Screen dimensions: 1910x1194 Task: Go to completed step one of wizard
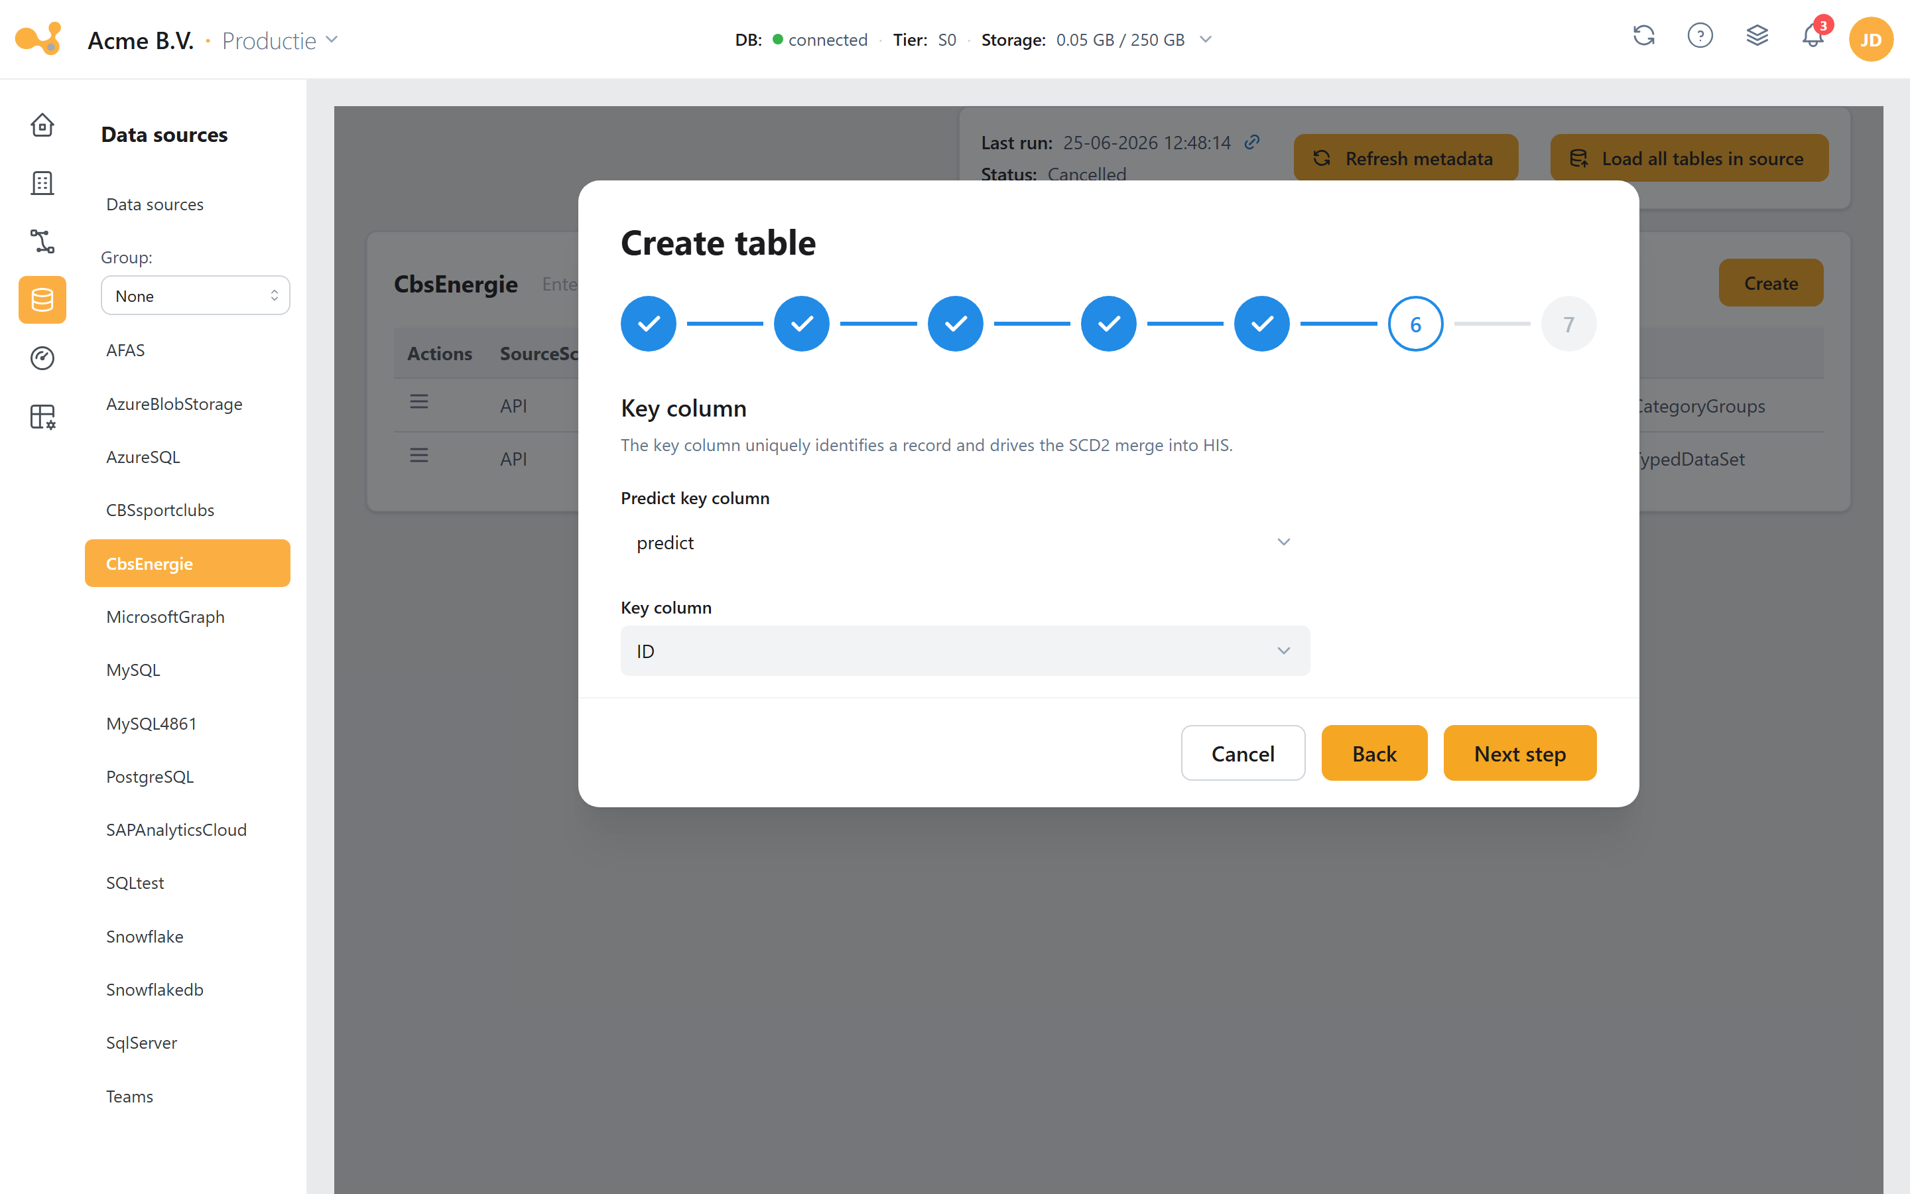(648, 324)
